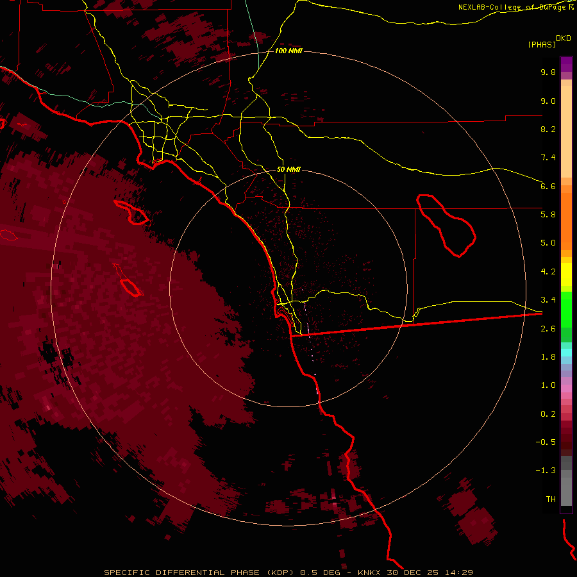The height and width of the screenshot is (577, 577).
Task: Select the -0.5 scale value
Action: (546, 442)
